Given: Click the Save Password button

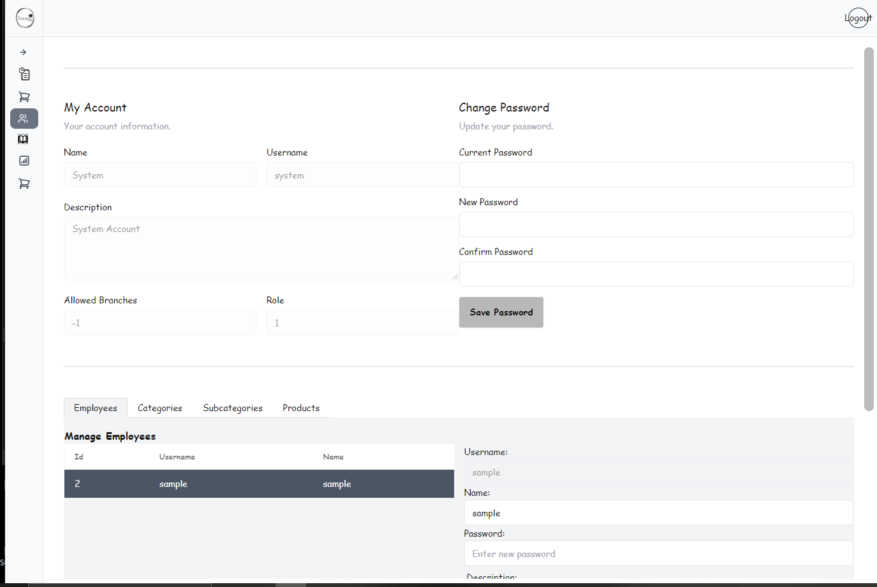Looking at the screenshot, I should tap(501, 312).
